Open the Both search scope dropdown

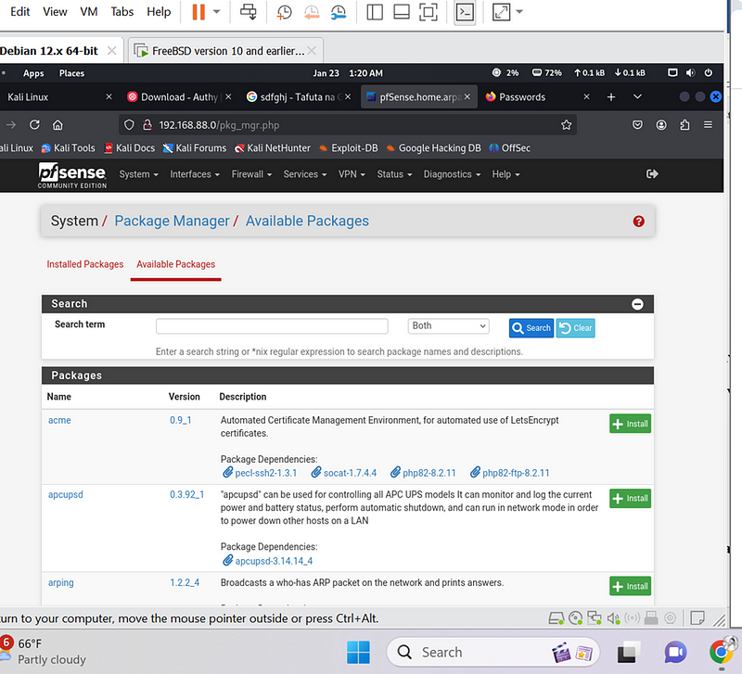click(448, 326)
